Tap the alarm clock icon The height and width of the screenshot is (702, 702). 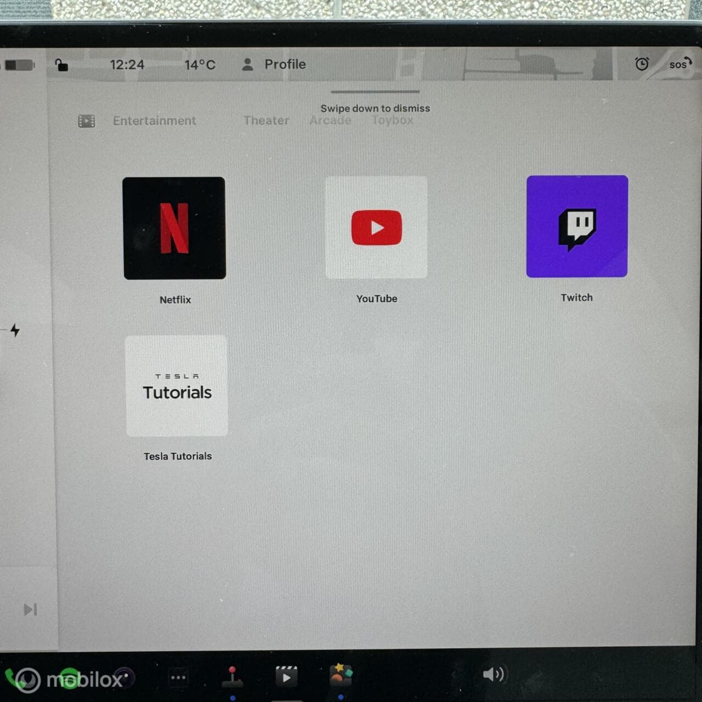pos(642,64)
